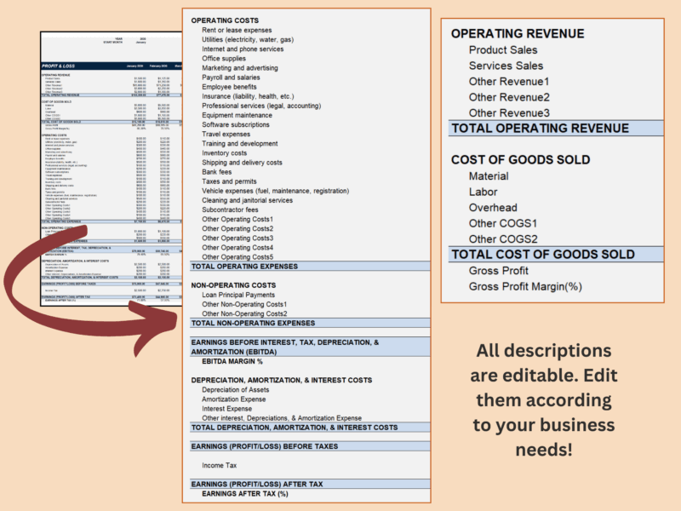Image resolution: width=681 pixels, height=511 pixels.
Task: Select the 'Travel expenses' line
Action: coord(226,135)
